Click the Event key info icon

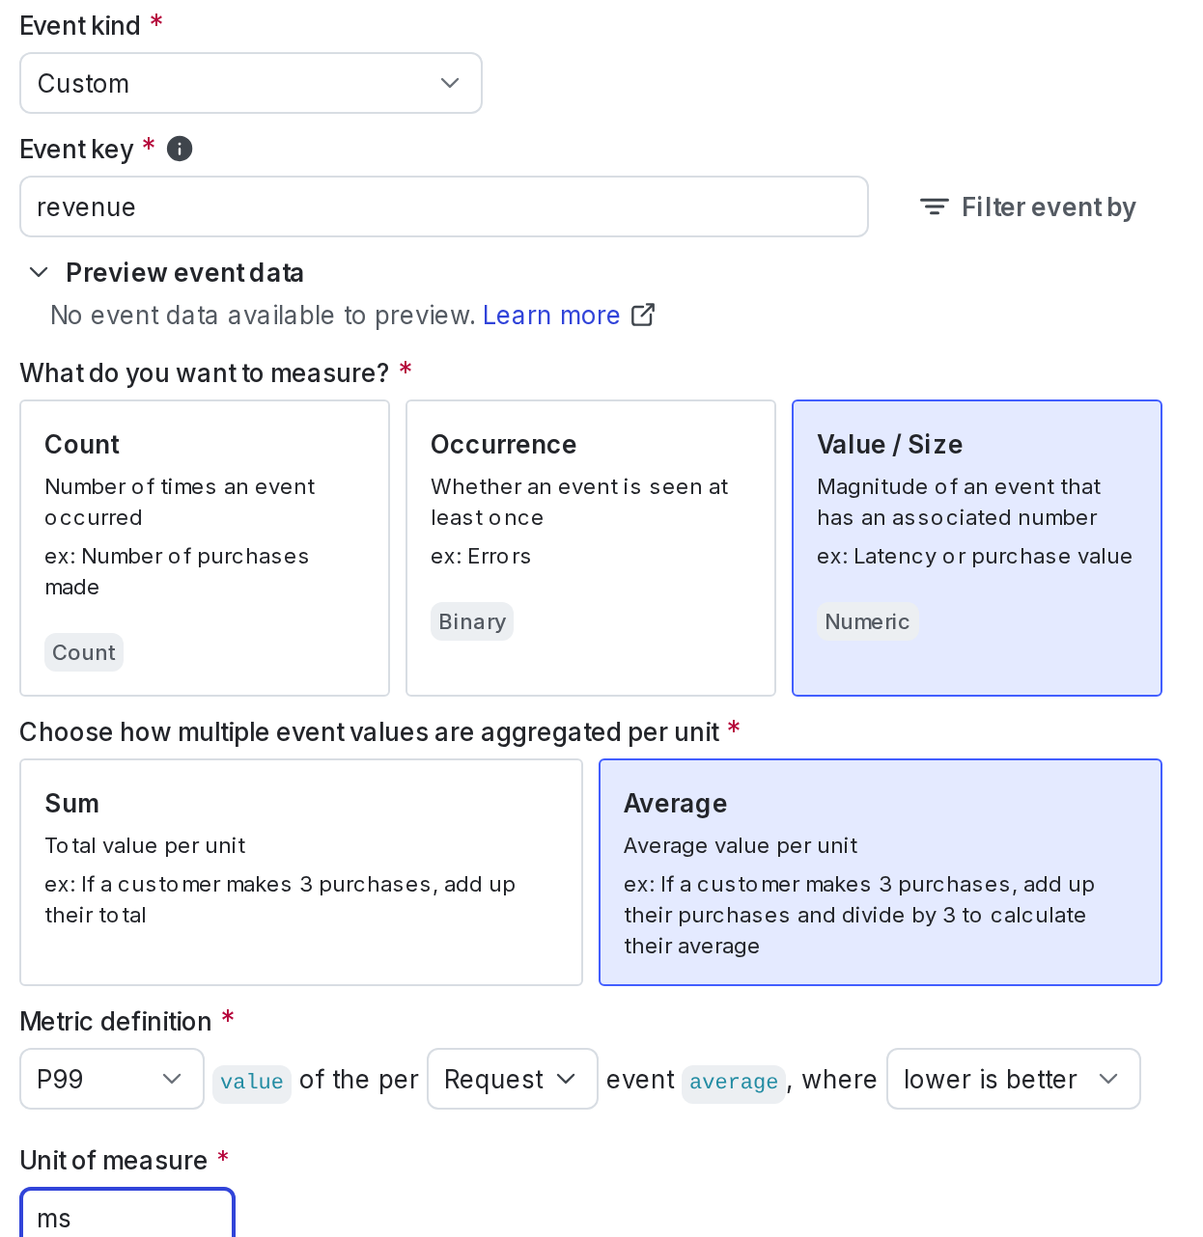(180, 149)
